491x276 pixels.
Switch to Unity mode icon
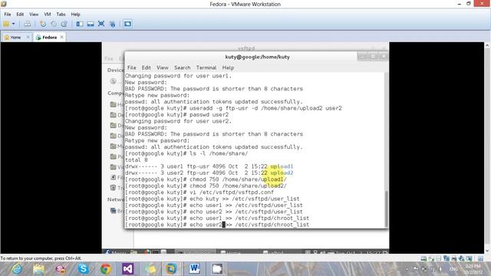point(113,24)
